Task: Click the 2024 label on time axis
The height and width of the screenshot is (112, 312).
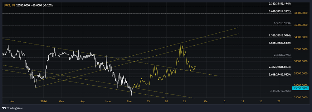Action: click(x=43, y=101)
